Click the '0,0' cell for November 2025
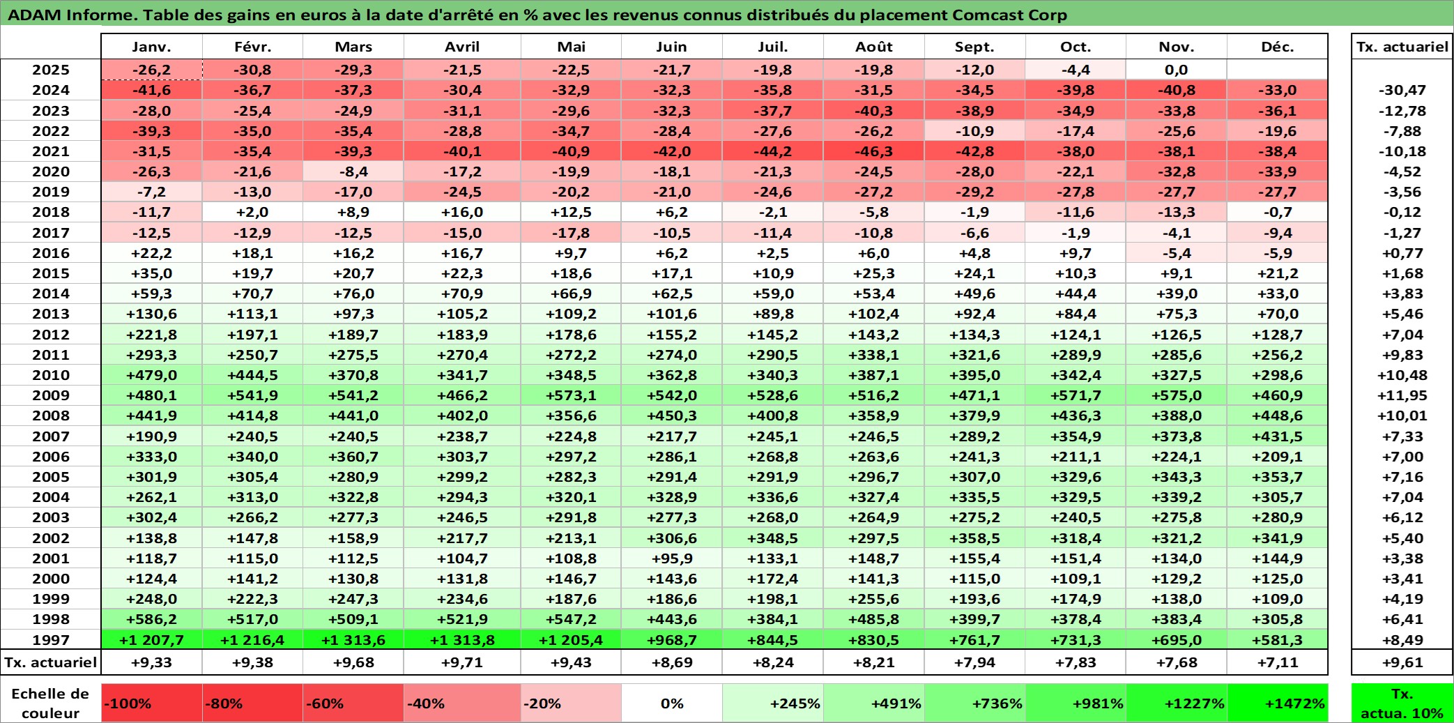1454x723 pixels. tap(1177, 70)
